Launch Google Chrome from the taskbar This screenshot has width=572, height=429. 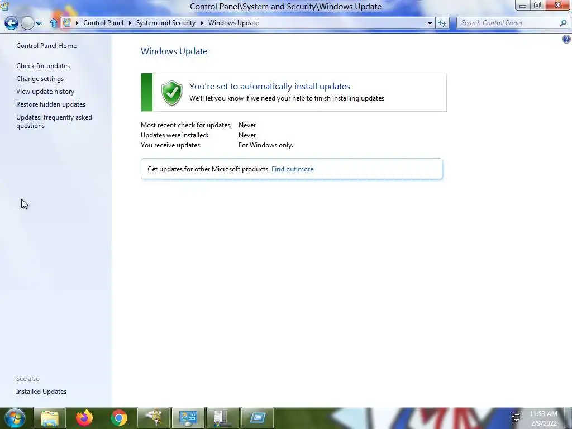119,418
